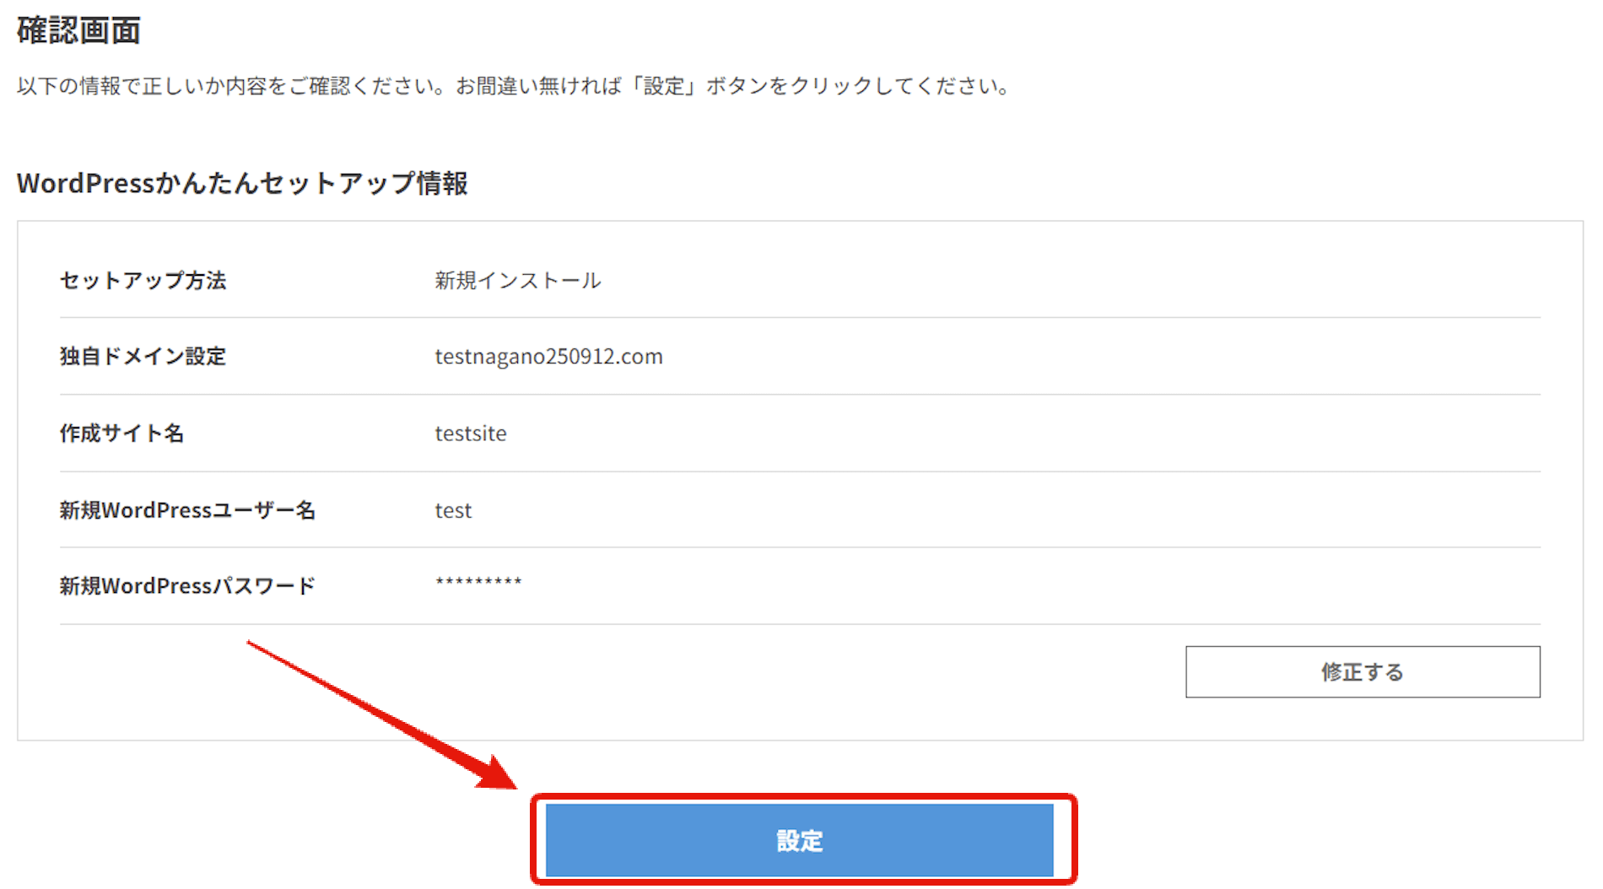Click the masked password asterisks
1603x889 pixels.
(x=478, y=582)
